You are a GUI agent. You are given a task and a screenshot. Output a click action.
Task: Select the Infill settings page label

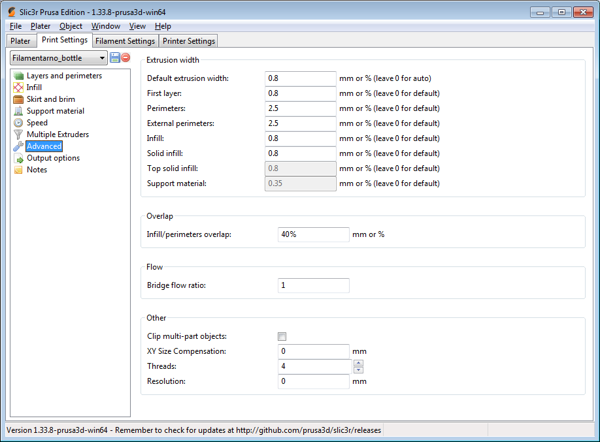[34, 87]
